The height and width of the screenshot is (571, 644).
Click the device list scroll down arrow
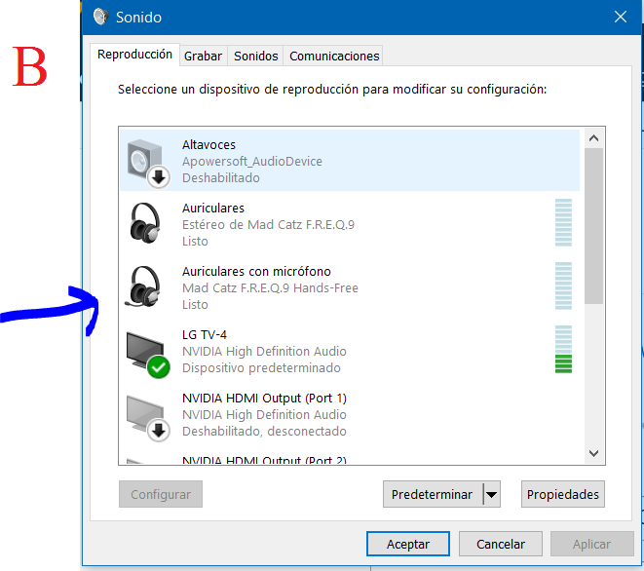[593, 453]
